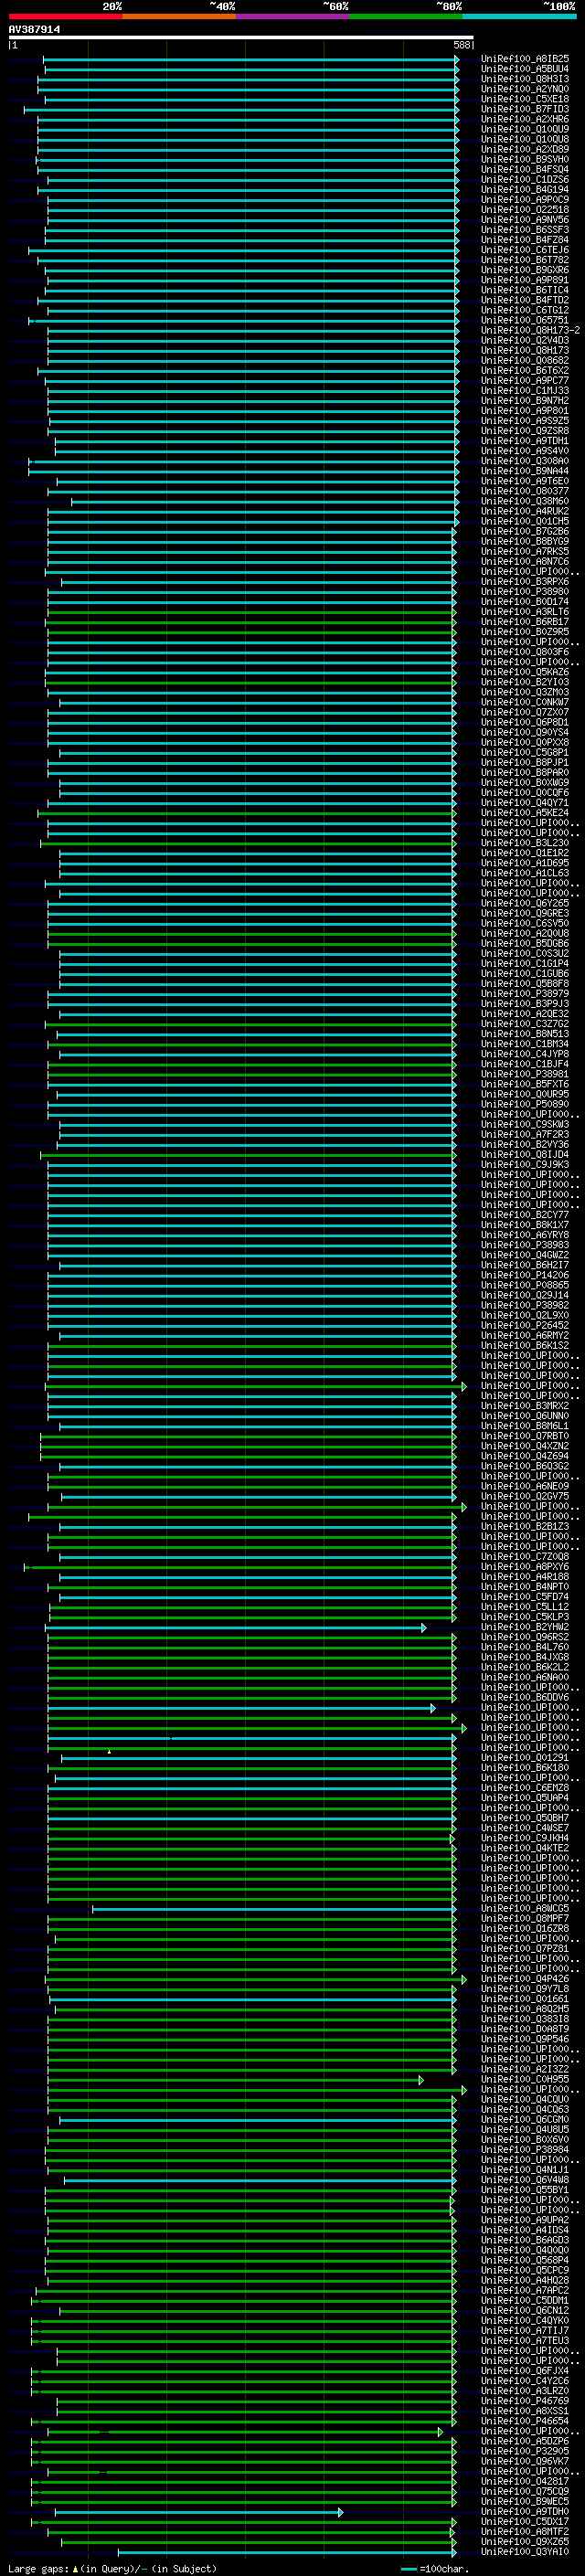This screenshot has height=2576, width=585.
Task: Select label UniRef100_B4G194
Action: [524, 189]
